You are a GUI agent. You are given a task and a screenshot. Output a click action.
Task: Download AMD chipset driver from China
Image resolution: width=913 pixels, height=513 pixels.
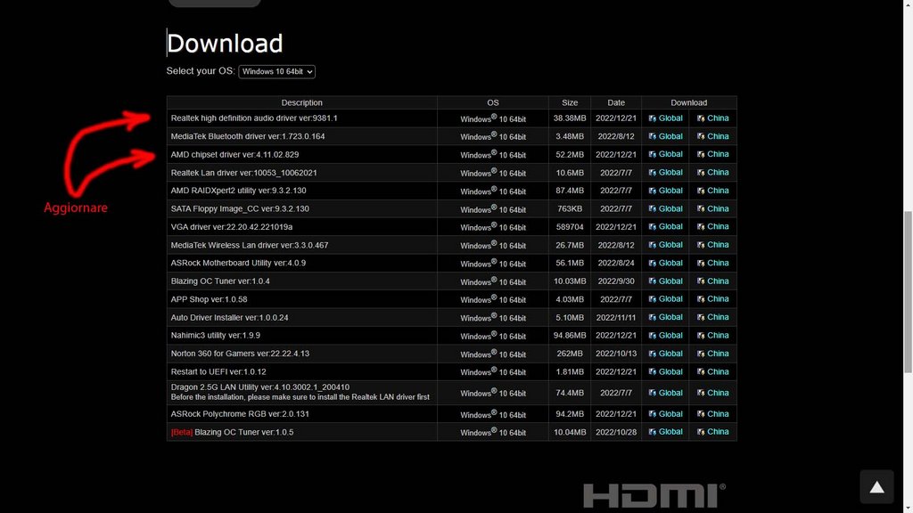pyautogui.click(x=712, y=154)
